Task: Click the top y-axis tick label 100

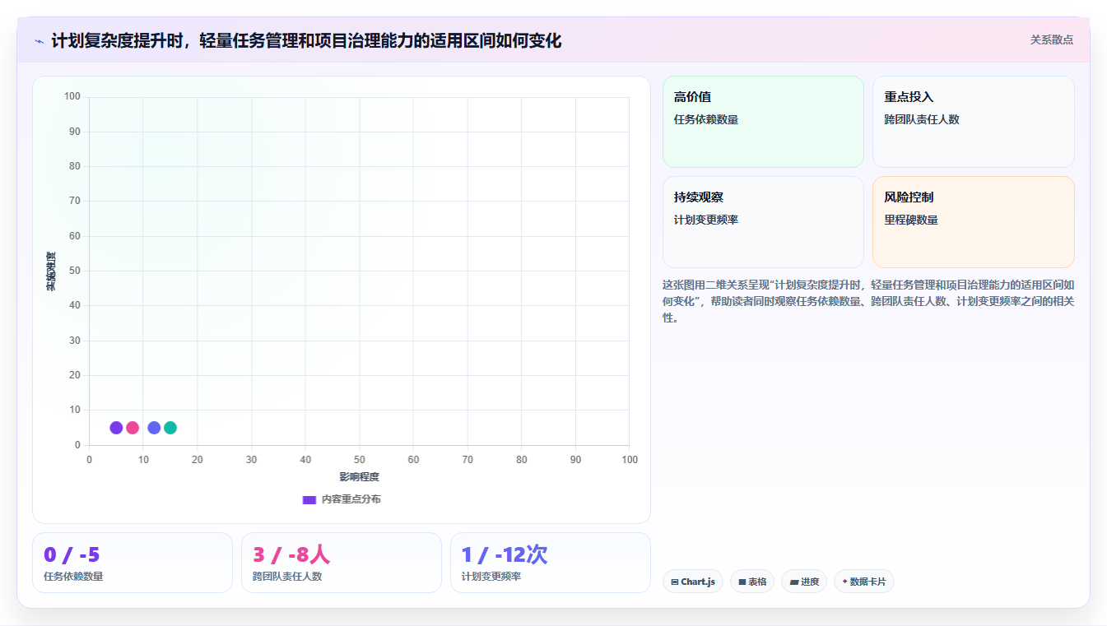Action: point(72,97)
